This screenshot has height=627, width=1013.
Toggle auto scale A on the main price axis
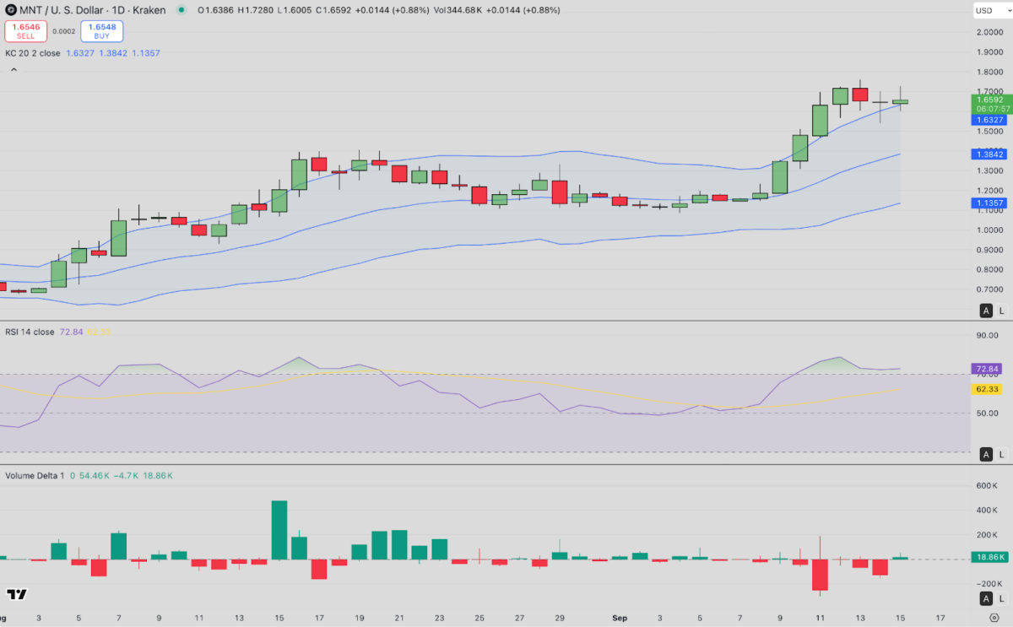(x=986, y=311)
